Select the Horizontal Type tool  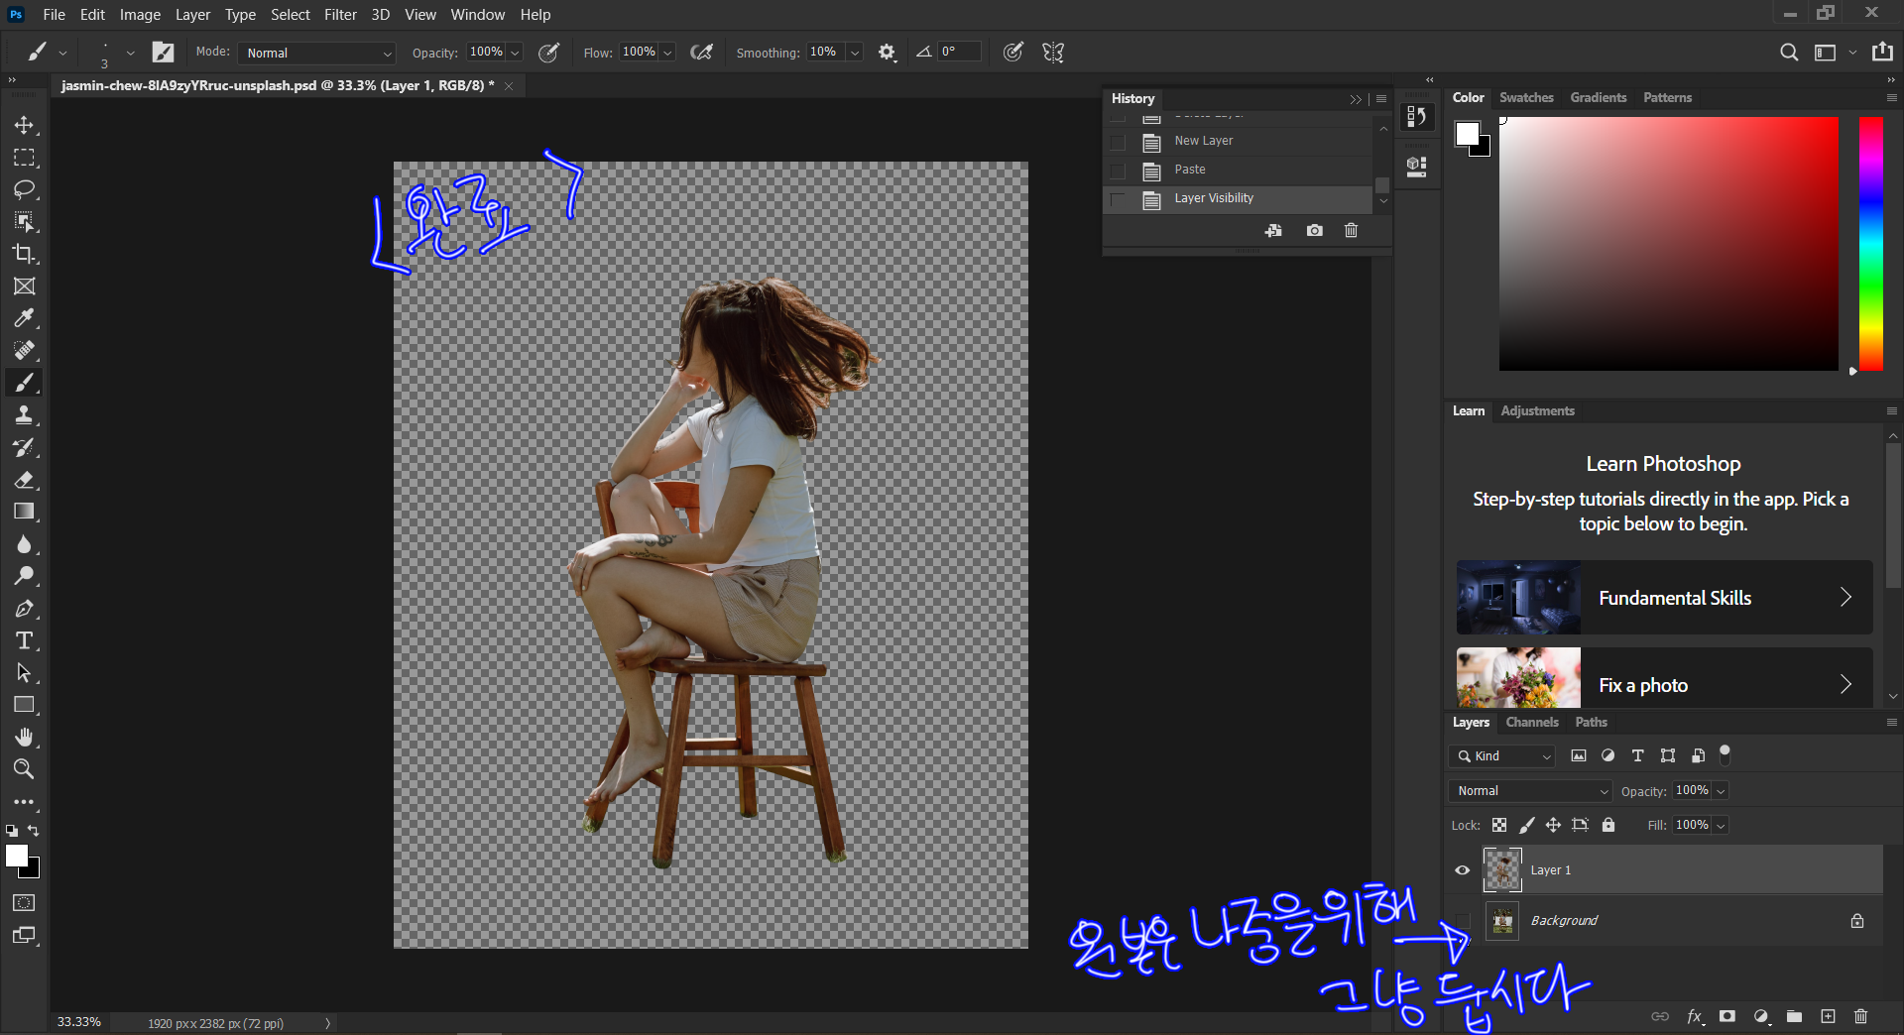pyautogui.click(x=24, y=640)
